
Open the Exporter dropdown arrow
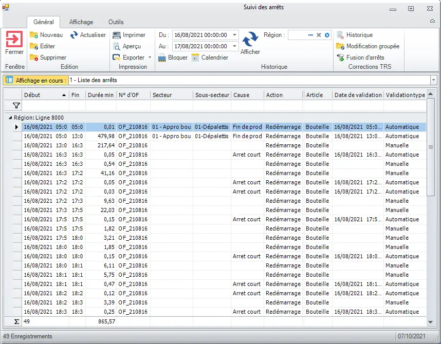(150, 58)
